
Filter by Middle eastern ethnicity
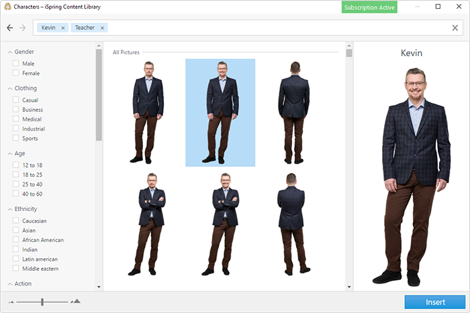coord(16,268)
